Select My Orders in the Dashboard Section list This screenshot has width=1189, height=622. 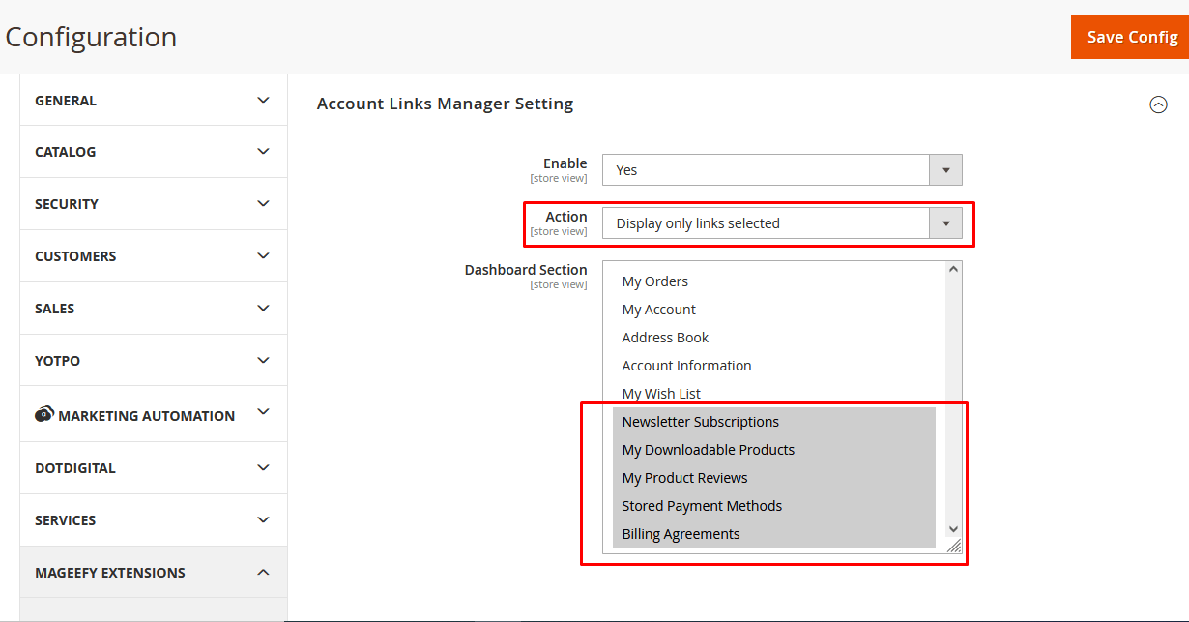click(x=655, y=281)
